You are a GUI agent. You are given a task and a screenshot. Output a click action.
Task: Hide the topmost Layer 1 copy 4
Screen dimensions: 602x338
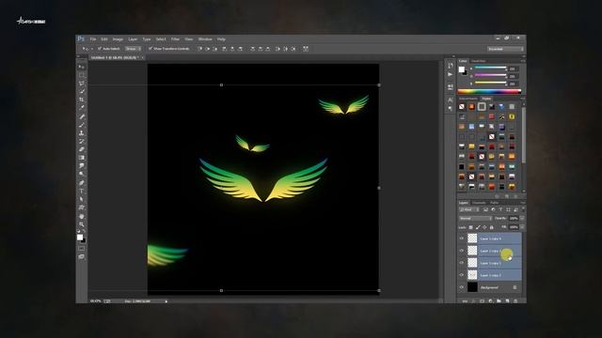point(462,238)
